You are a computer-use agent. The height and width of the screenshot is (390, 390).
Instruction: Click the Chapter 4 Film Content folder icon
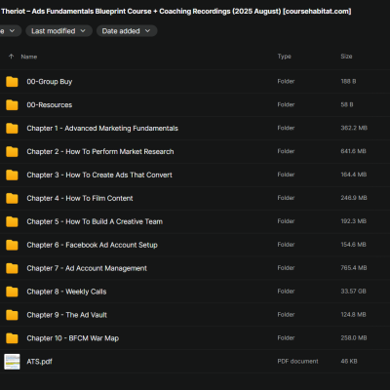pyautogui.click(x=12, y=198)
